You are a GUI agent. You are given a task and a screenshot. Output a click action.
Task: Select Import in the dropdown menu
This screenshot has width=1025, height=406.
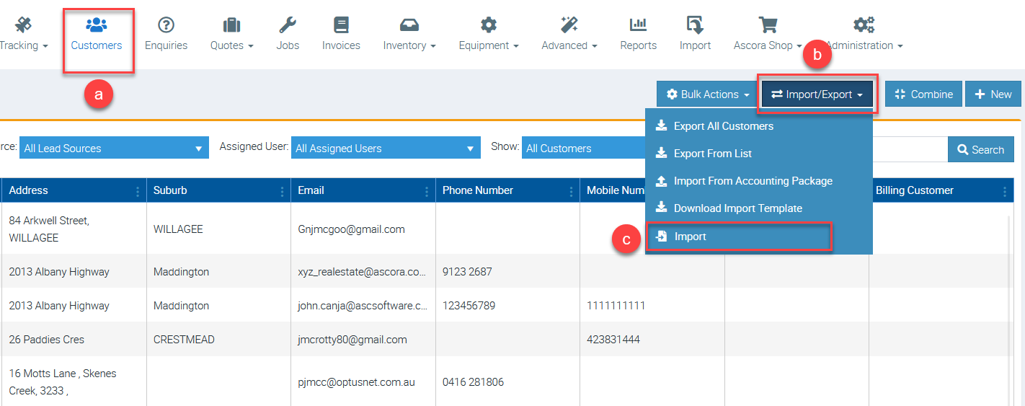click(x=690, y=237)
